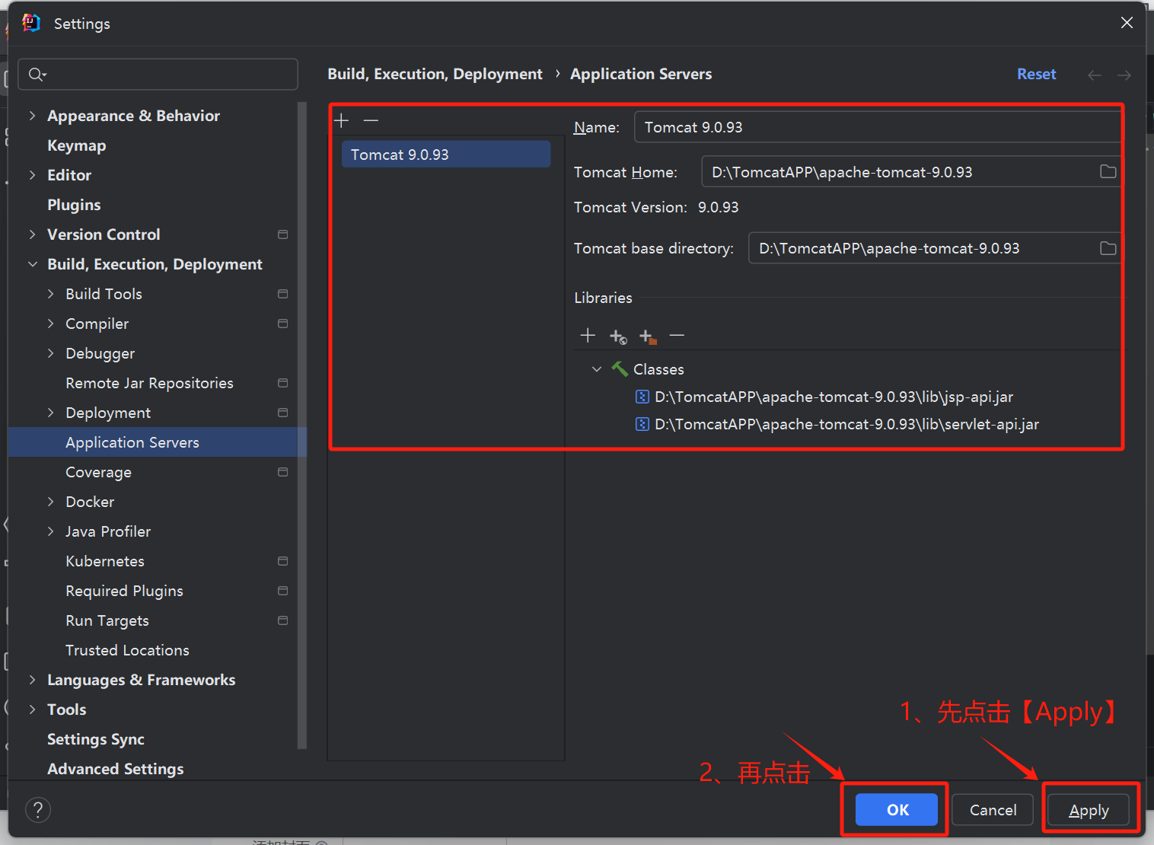Click the settings tree scrollbar
Screen dimensions: 1154x845
302,425
